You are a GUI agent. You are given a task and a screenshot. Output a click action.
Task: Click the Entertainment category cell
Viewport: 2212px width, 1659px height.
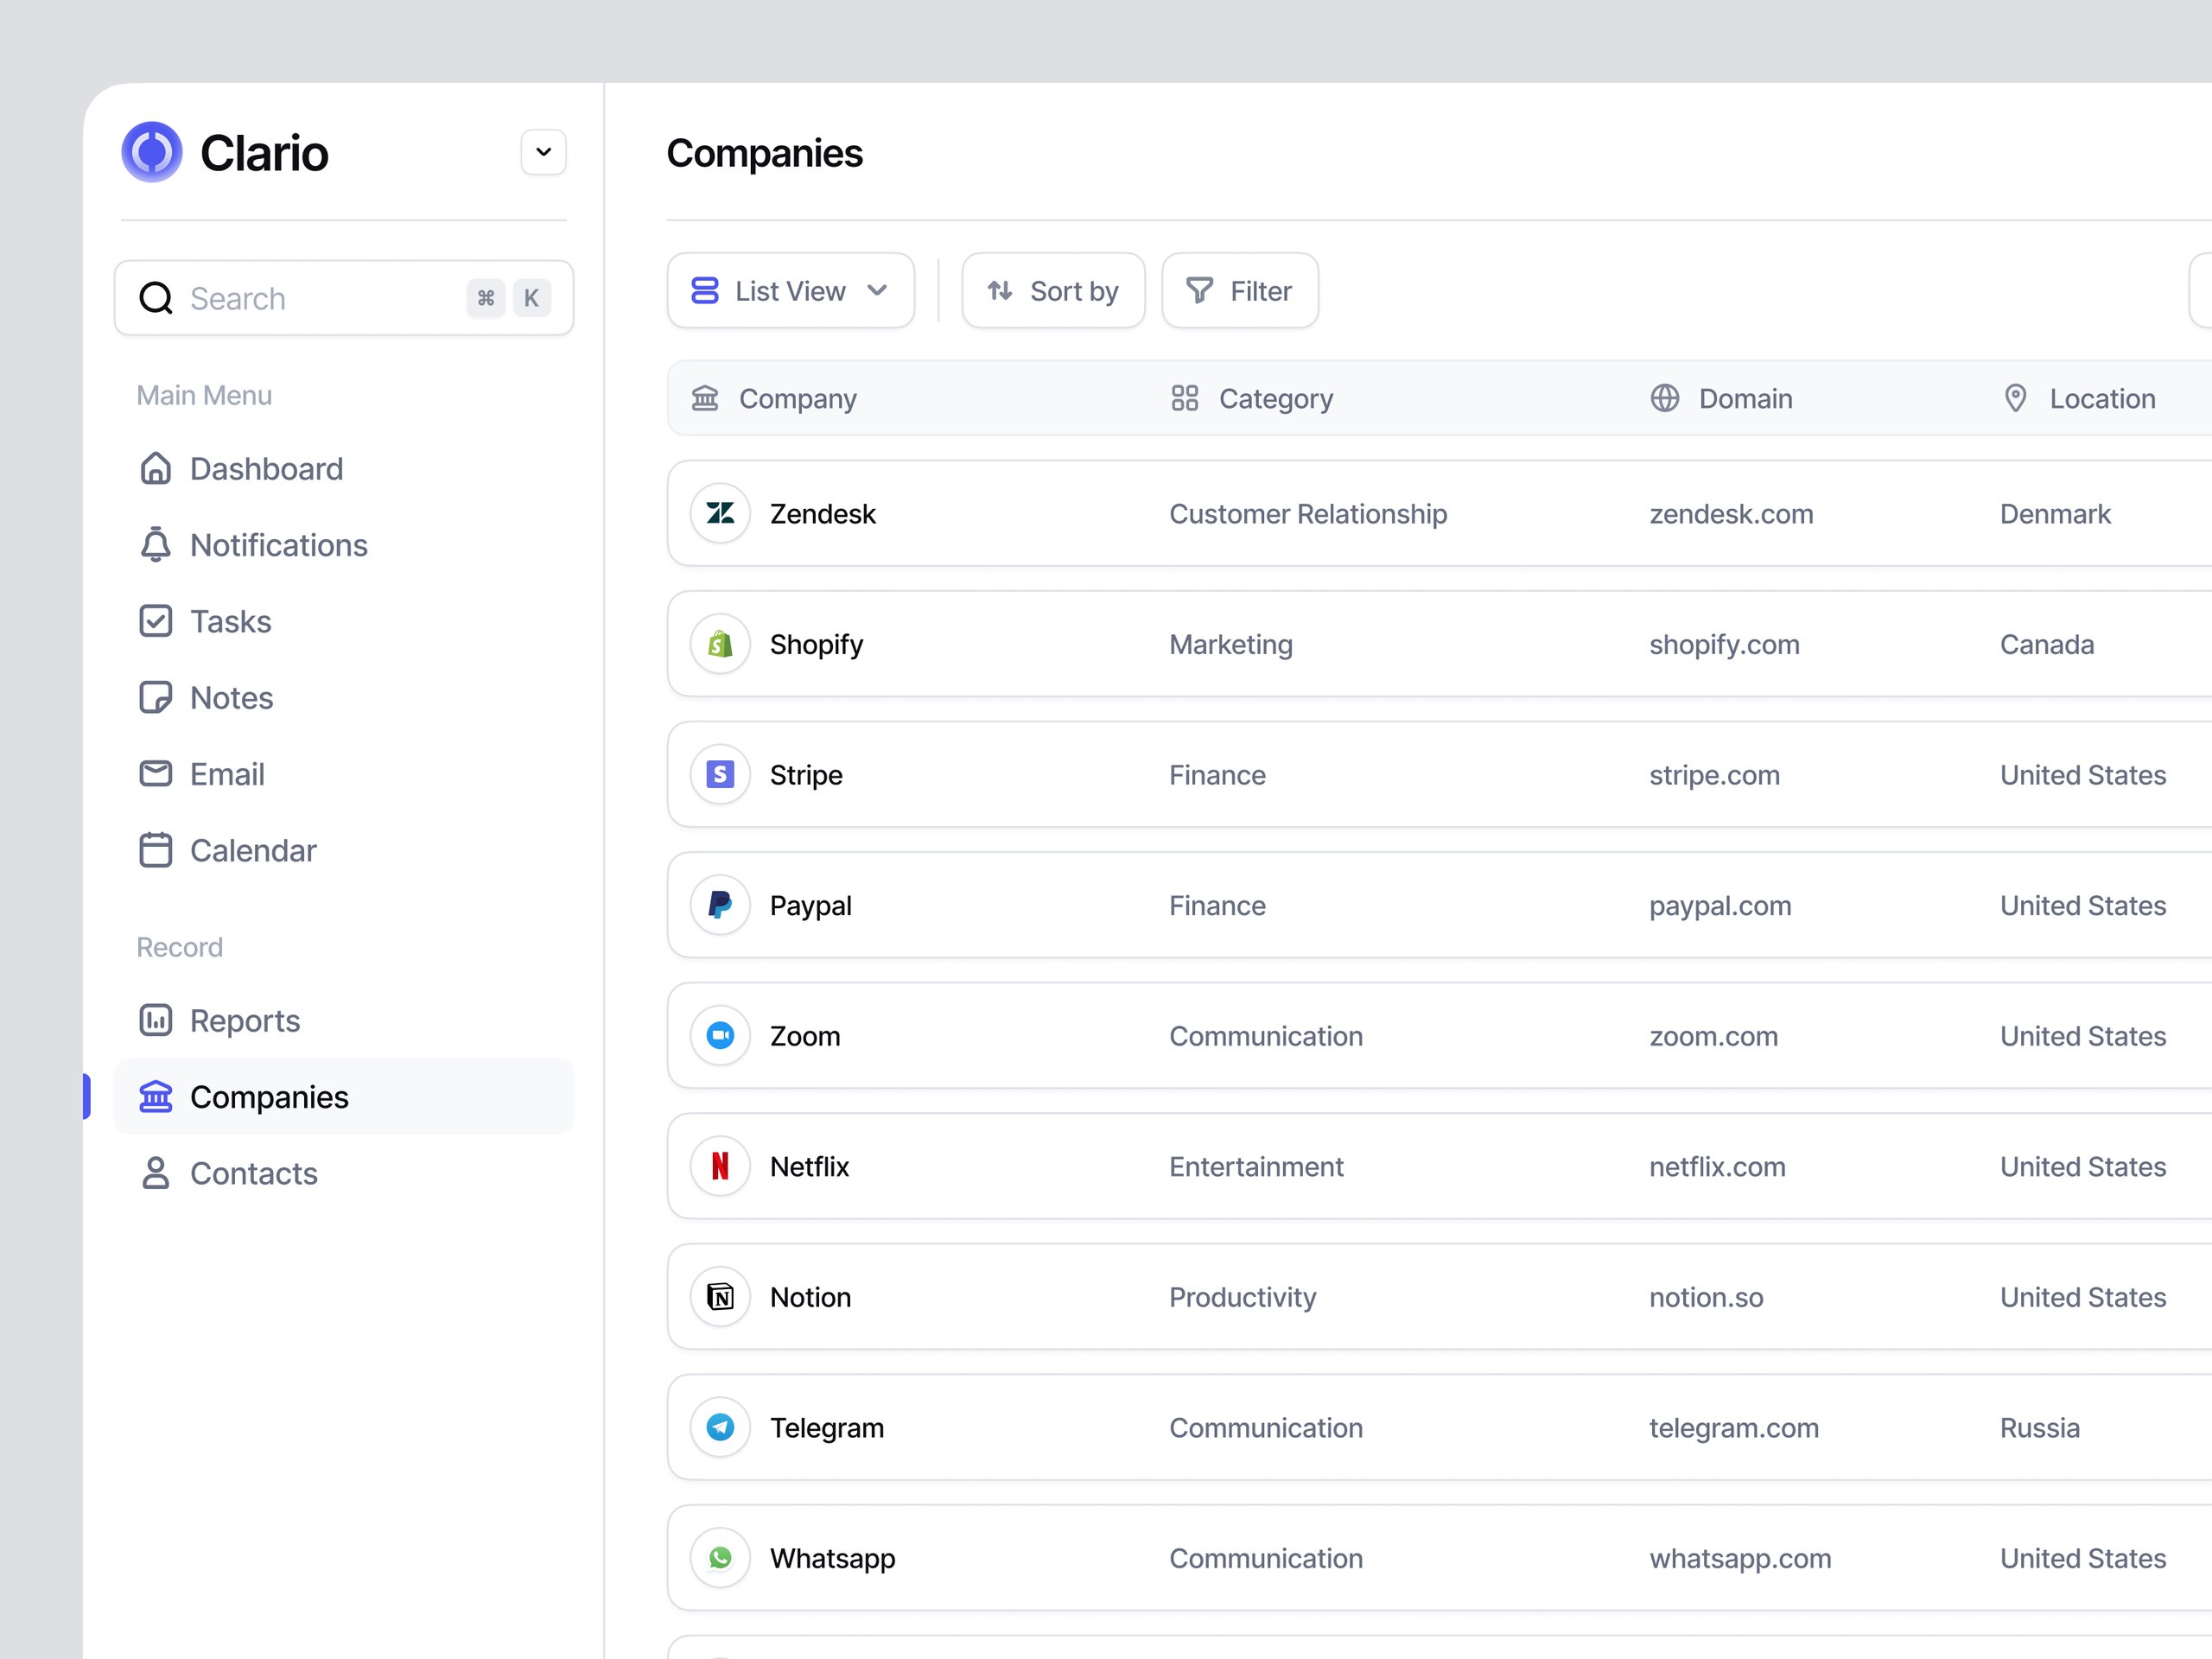[1256, 1167]
